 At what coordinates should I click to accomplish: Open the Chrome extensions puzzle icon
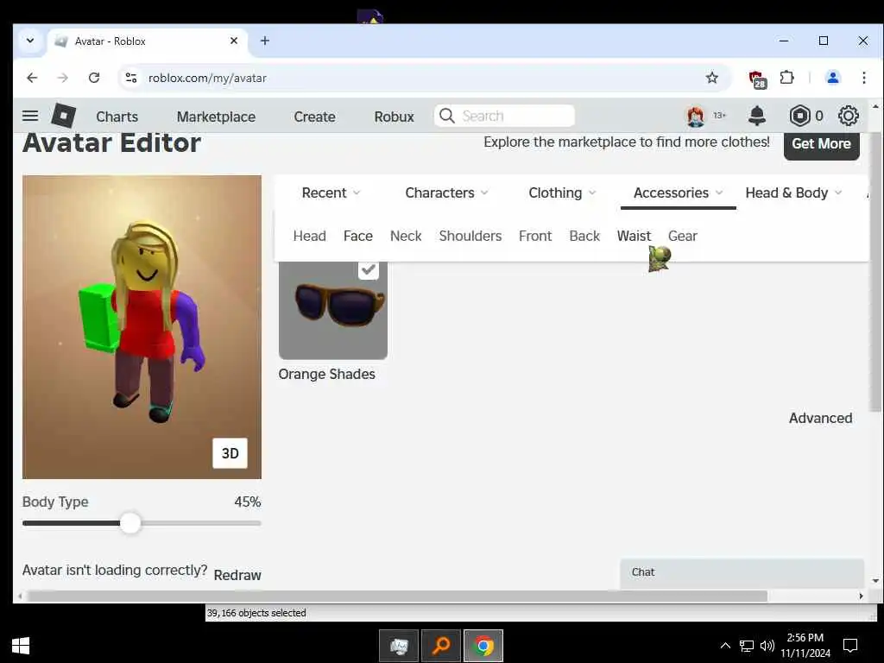(x=786, y=78)
